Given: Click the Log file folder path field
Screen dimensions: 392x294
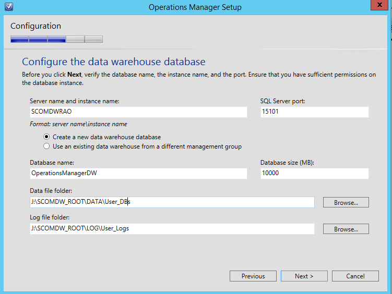Looking at the screenshot, I should tap(172, 229).
